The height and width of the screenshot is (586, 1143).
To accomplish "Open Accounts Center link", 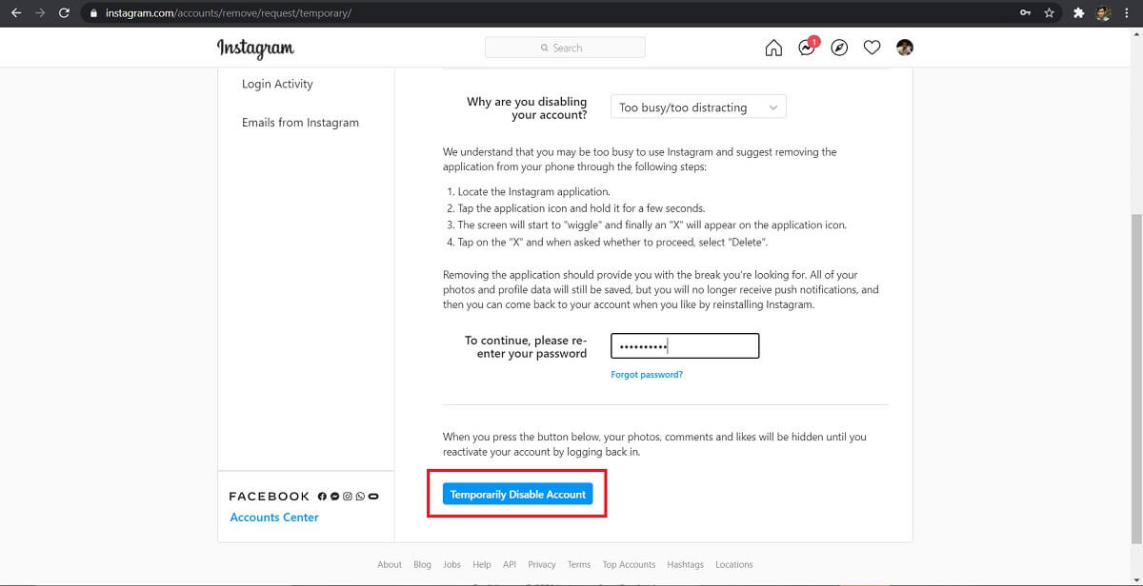I will tap(274, 518).
